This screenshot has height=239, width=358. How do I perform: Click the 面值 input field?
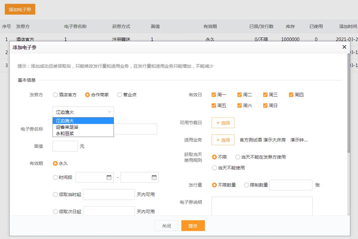(x=65, y=146)
